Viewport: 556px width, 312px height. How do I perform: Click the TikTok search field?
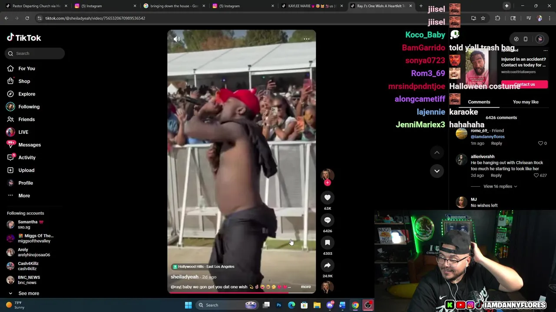35,53
